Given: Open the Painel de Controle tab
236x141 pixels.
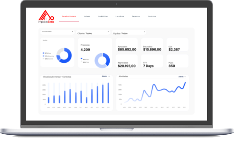Looking at the screenshot, I should (x=69, y=17).
